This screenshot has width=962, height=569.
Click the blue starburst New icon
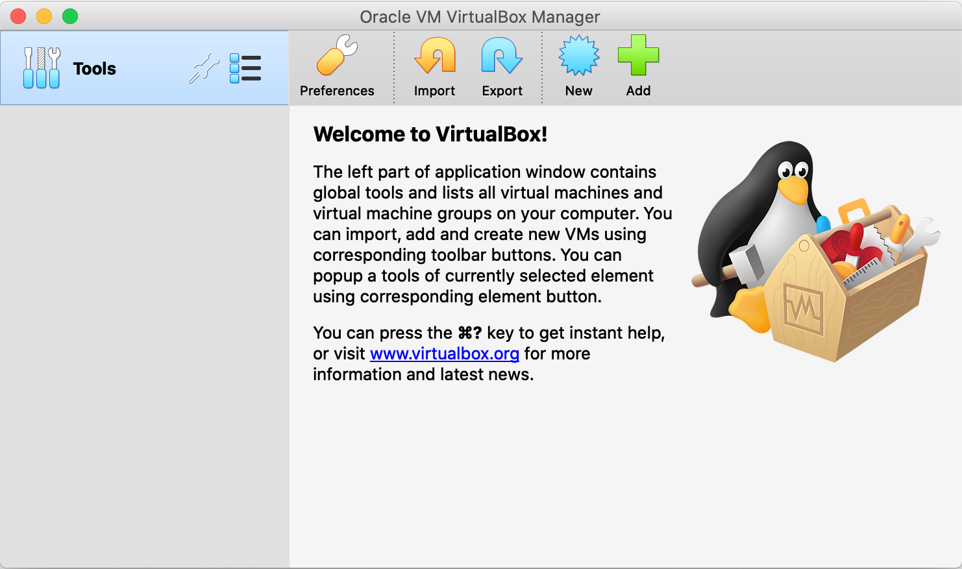click(x=578, y=56)
